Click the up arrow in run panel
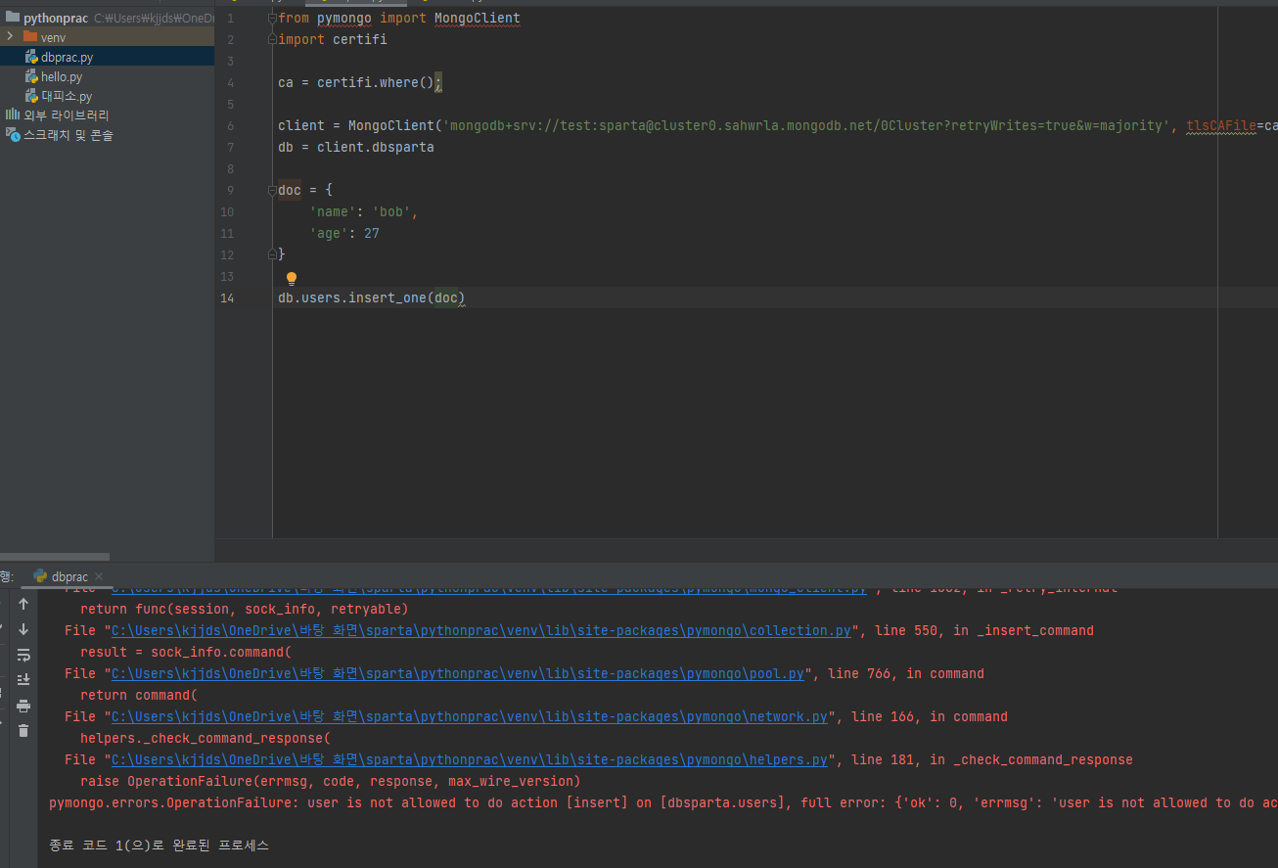This screenshot has width=1278, height=868. (x=23, y=604)
